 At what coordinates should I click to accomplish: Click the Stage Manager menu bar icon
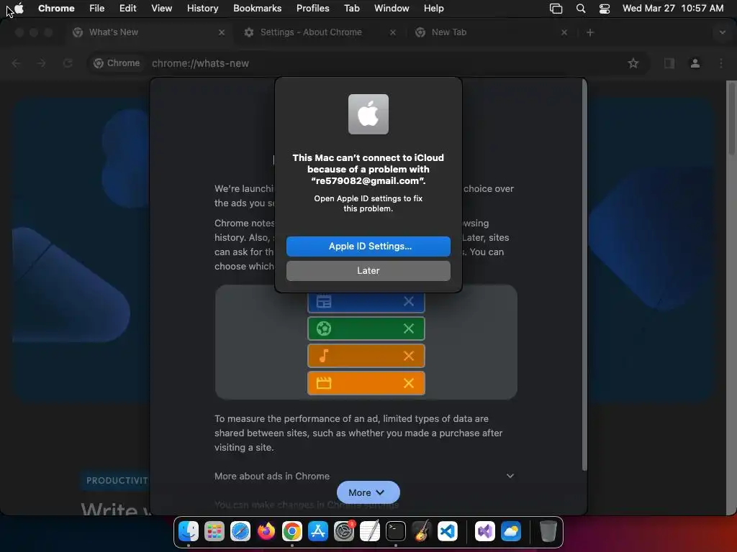tap(556, 9)
